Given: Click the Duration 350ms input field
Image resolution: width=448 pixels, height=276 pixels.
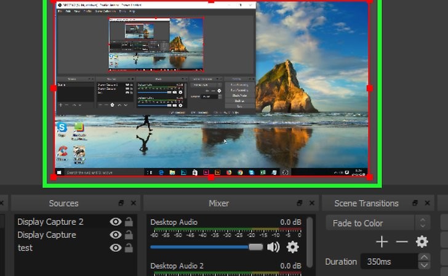Looking at the screenshot, I should click(389, 261).
